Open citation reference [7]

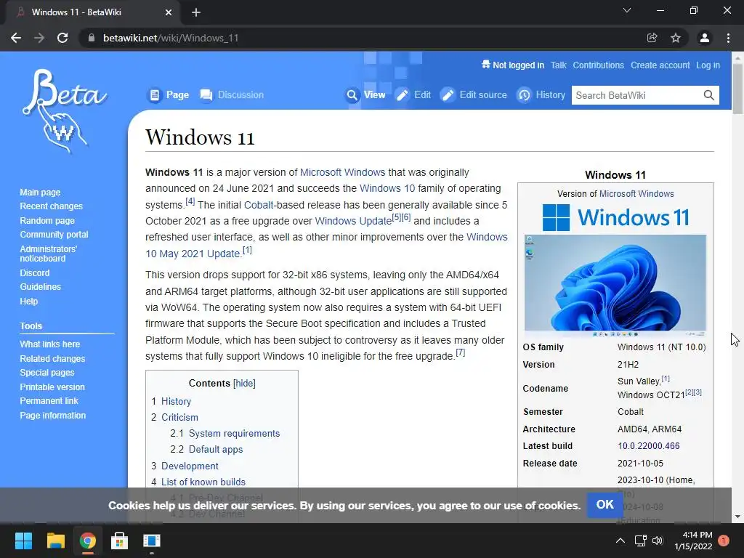[x=460, y=352]
